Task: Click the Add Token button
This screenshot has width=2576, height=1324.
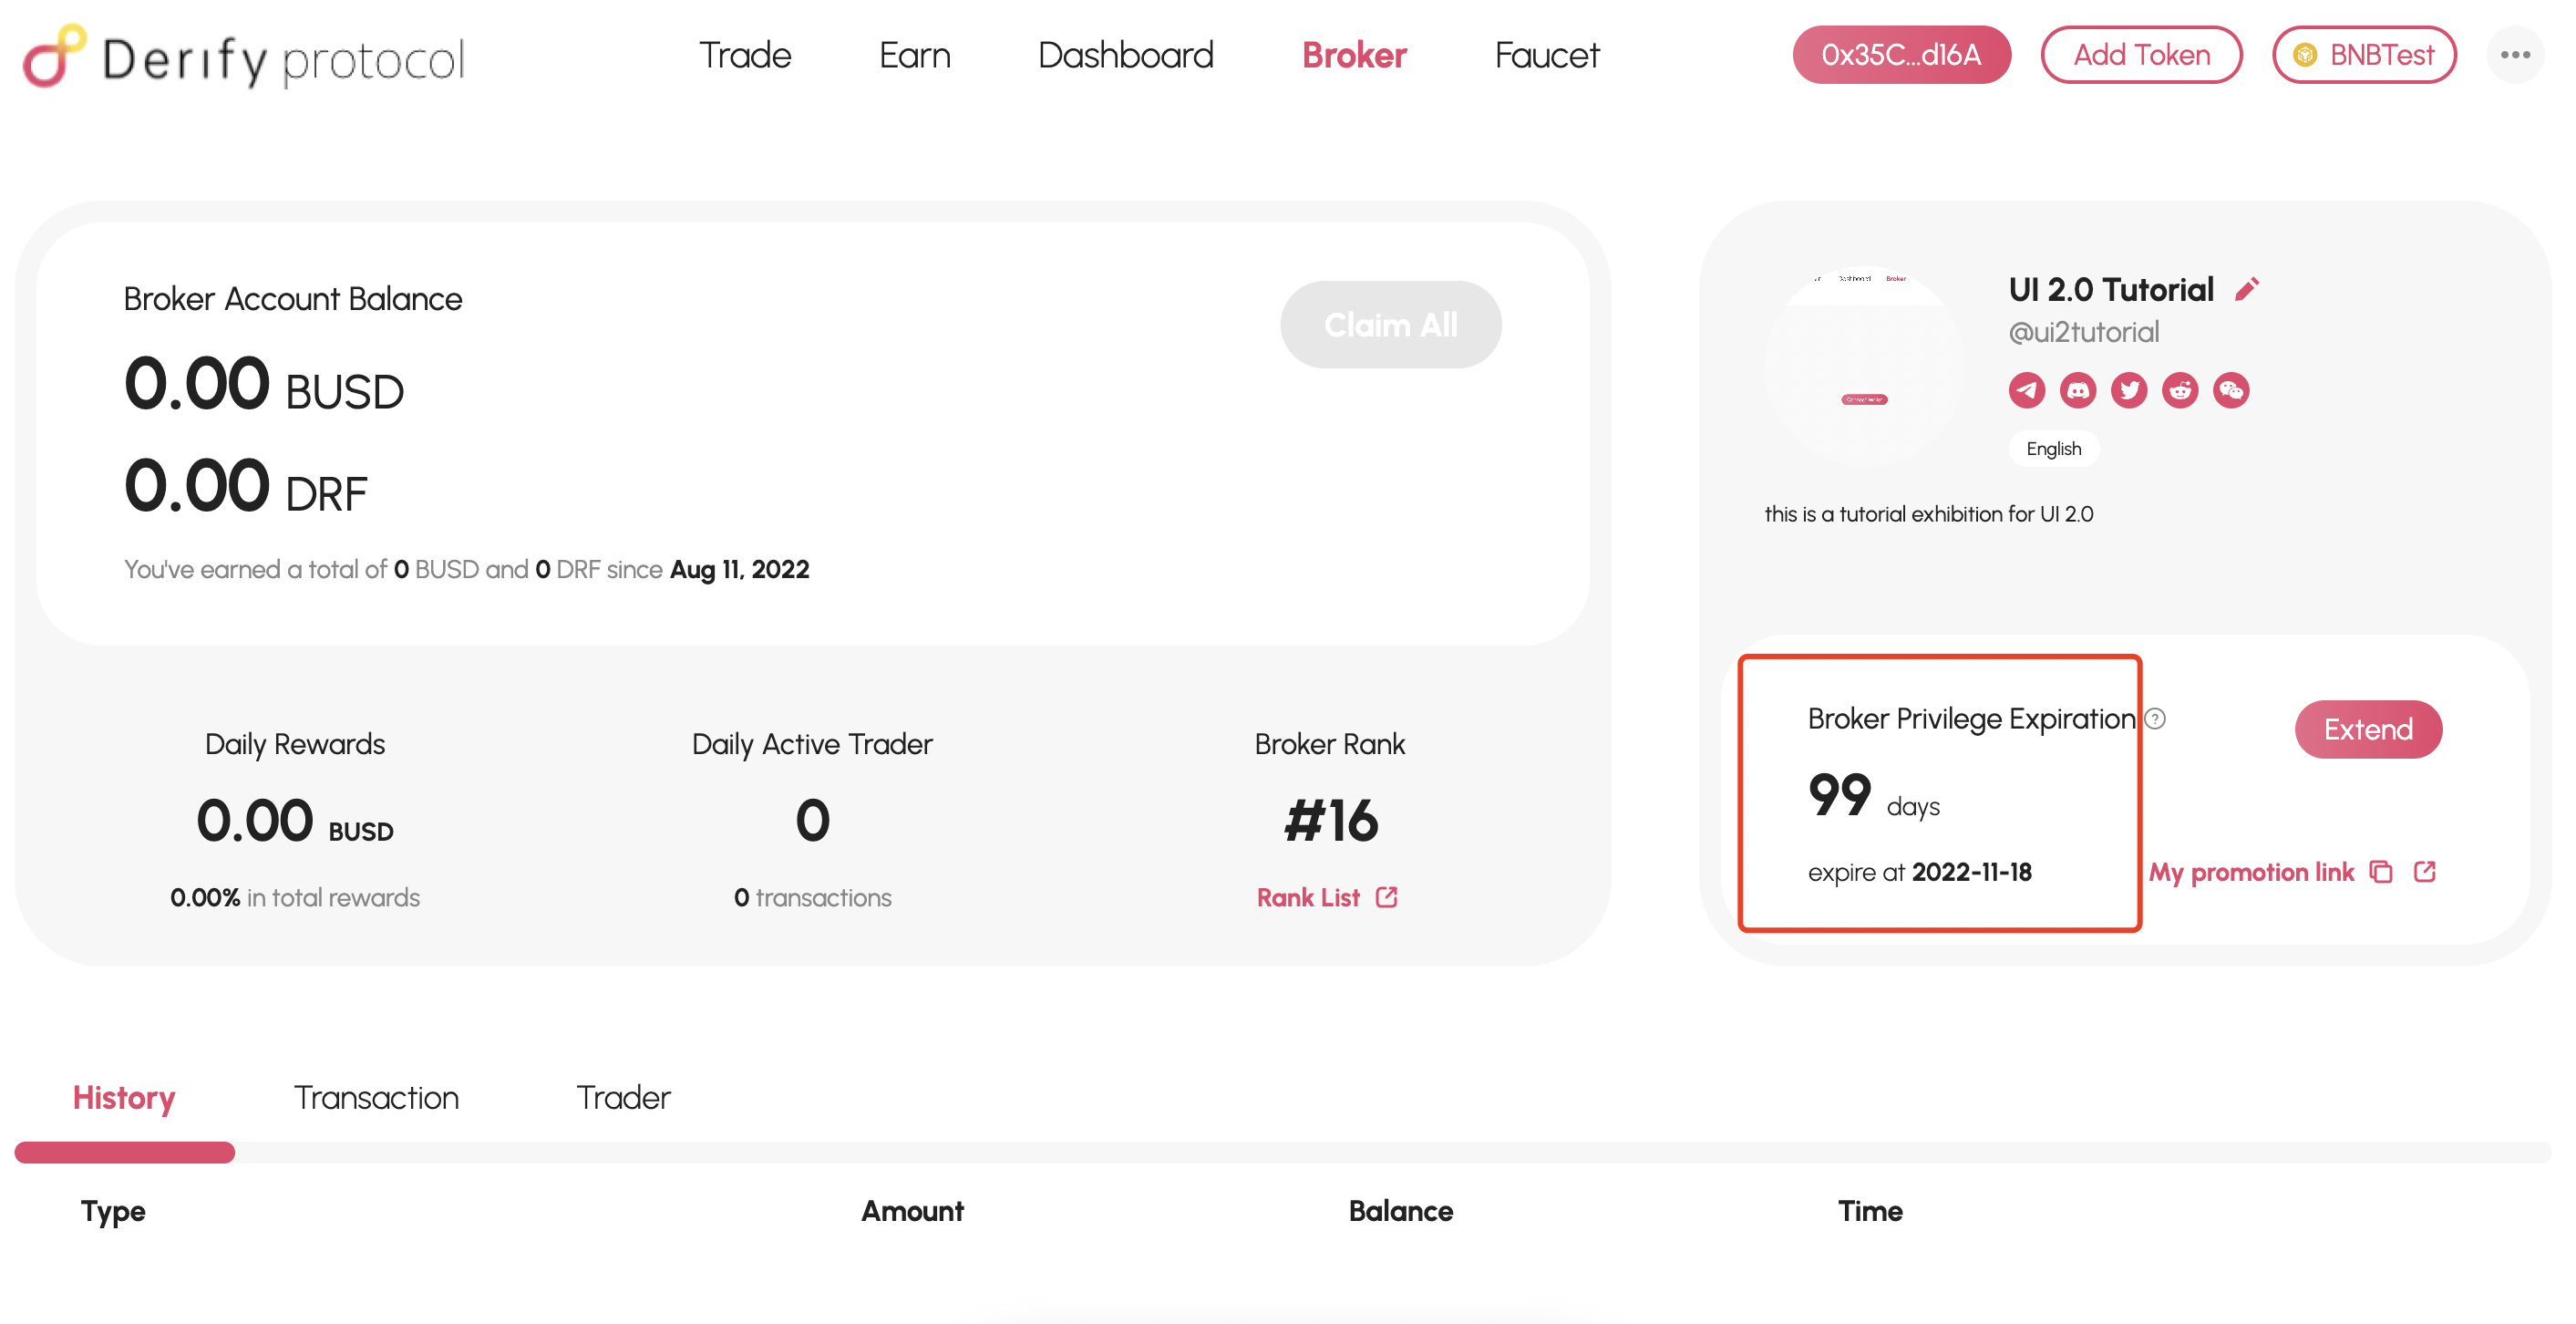Action: (x=2140, y=55)
